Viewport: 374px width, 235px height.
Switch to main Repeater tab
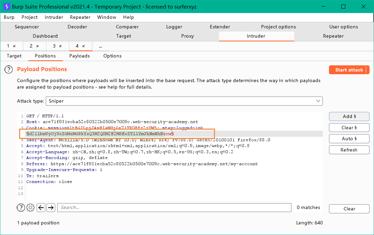(333, 36)
